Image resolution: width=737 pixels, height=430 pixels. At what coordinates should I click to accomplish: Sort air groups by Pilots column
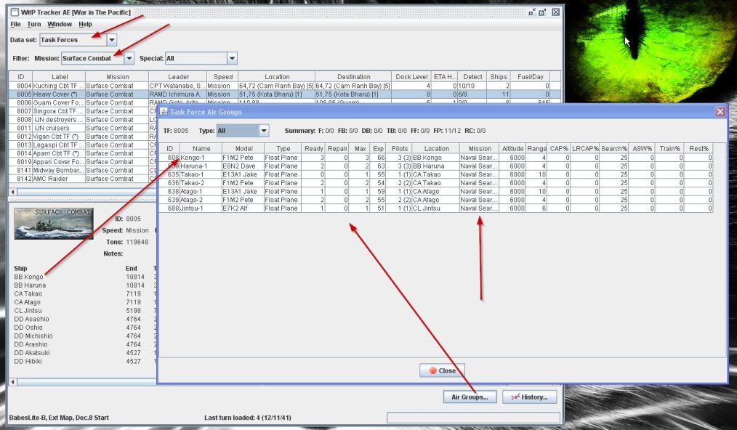click(x=400, y=148)
